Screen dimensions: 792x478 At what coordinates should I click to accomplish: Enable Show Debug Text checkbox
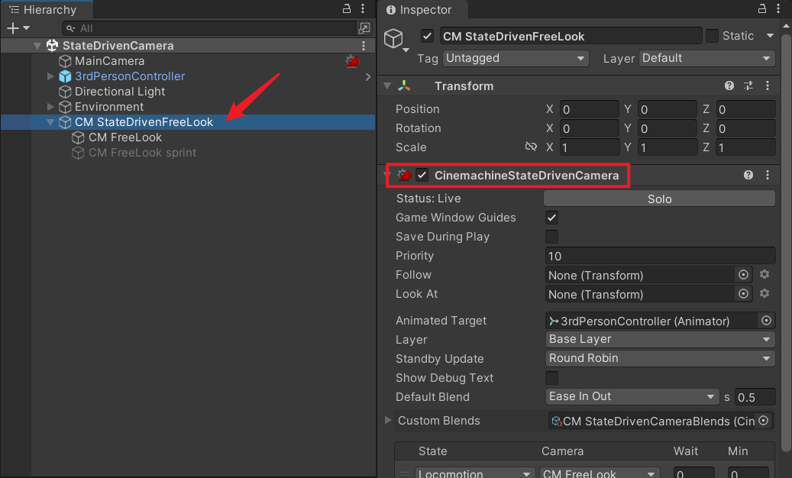click(551, 377)
